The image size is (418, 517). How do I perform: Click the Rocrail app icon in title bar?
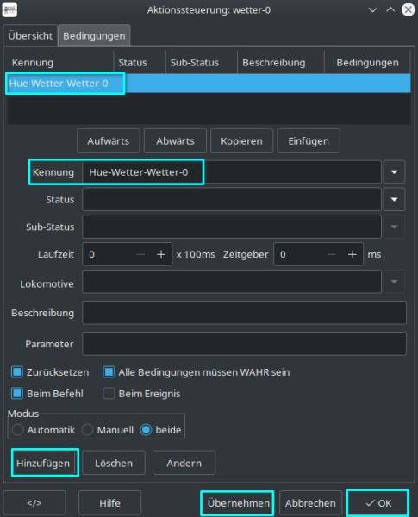(x=9, y=9)
